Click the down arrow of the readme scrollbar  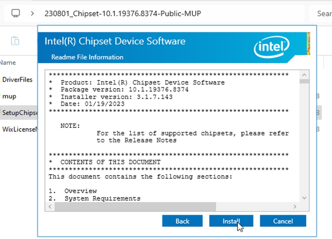304,198
